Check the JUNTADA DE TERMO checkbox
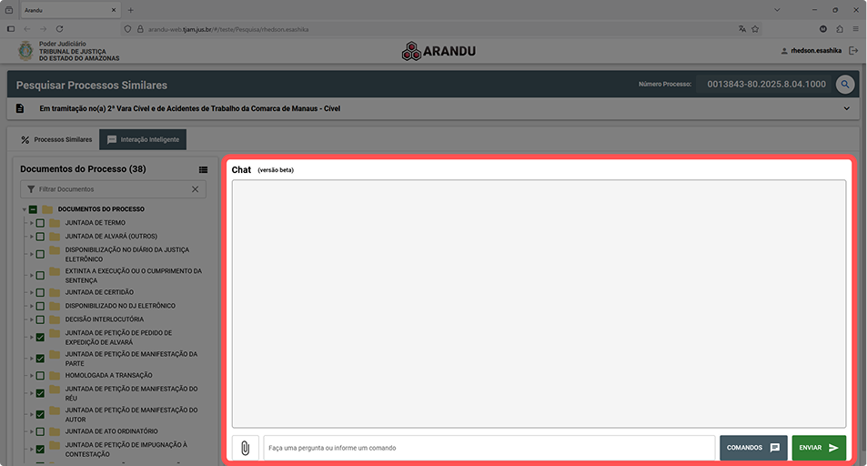The width and height of the screenshot is (867, 466). pos(40,223)
